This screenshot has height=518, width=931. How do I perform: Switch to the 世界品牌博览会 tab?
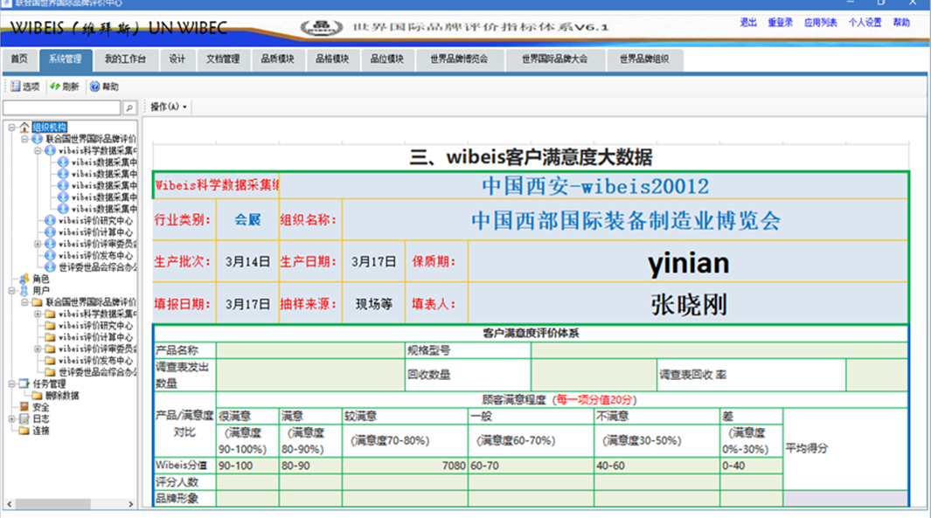(460, 59)
